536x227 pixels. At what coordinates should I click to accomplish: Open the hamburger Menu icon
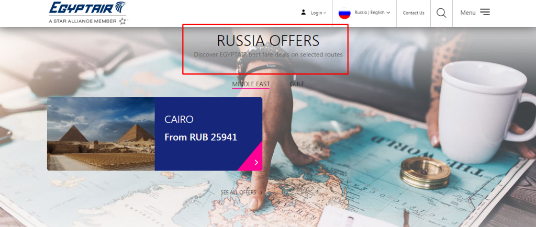click(x=485, y=12)
